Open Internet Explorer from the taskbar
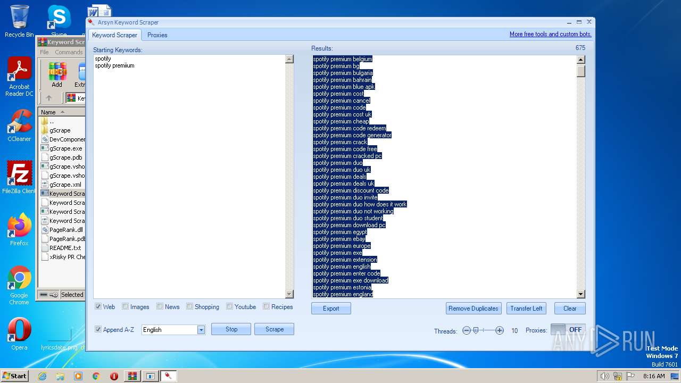This screenshot has width=681, height=383. tap(42, 376)
